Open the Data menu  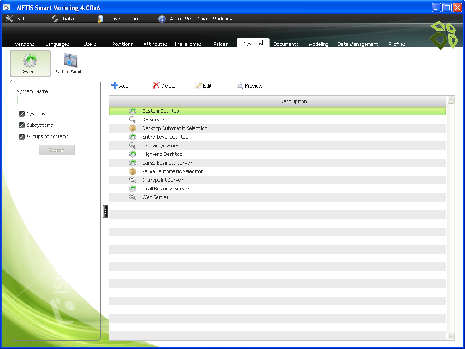point(68,19)
